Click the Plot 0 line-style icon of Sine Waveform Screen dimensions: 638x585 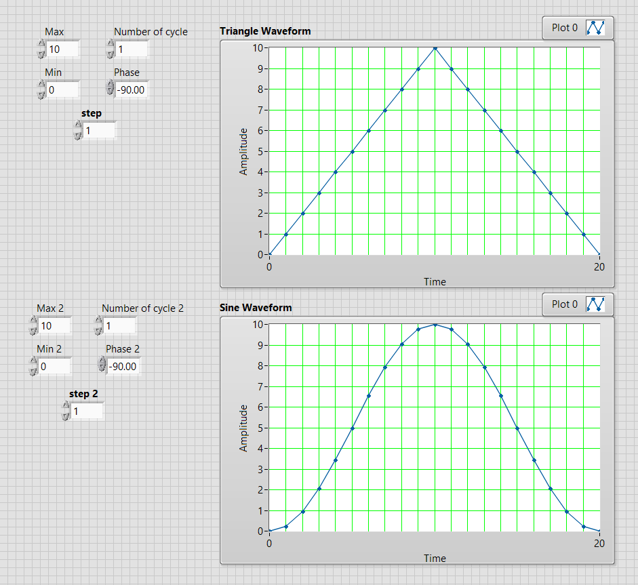tap(595, 304)
